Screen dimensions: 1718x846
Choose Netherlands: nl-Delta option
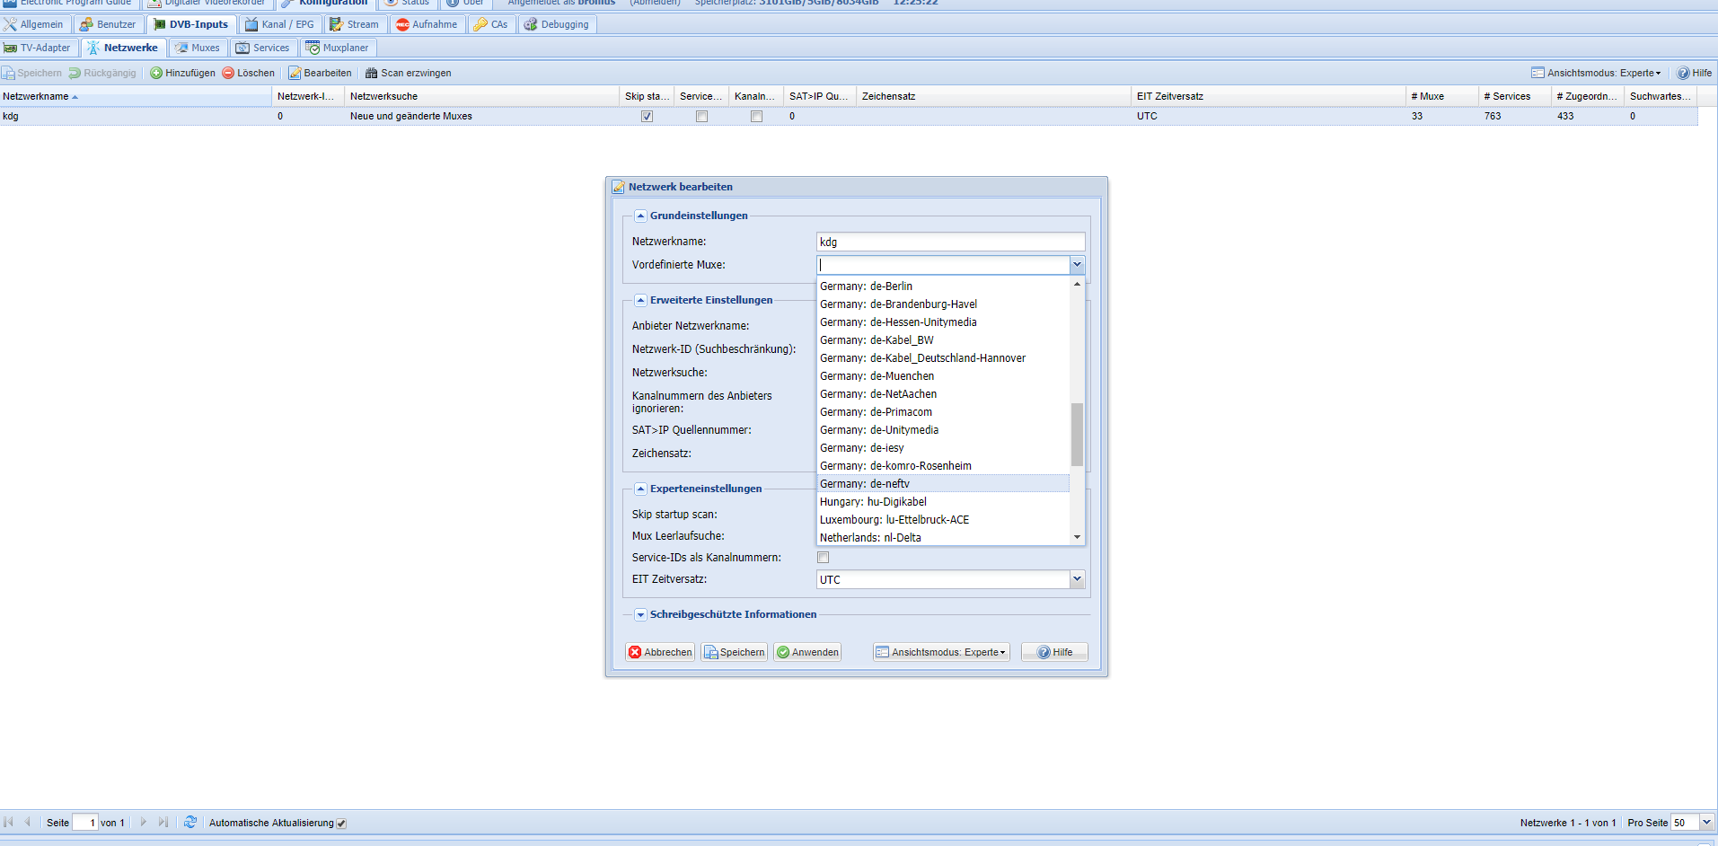(943, 538)
